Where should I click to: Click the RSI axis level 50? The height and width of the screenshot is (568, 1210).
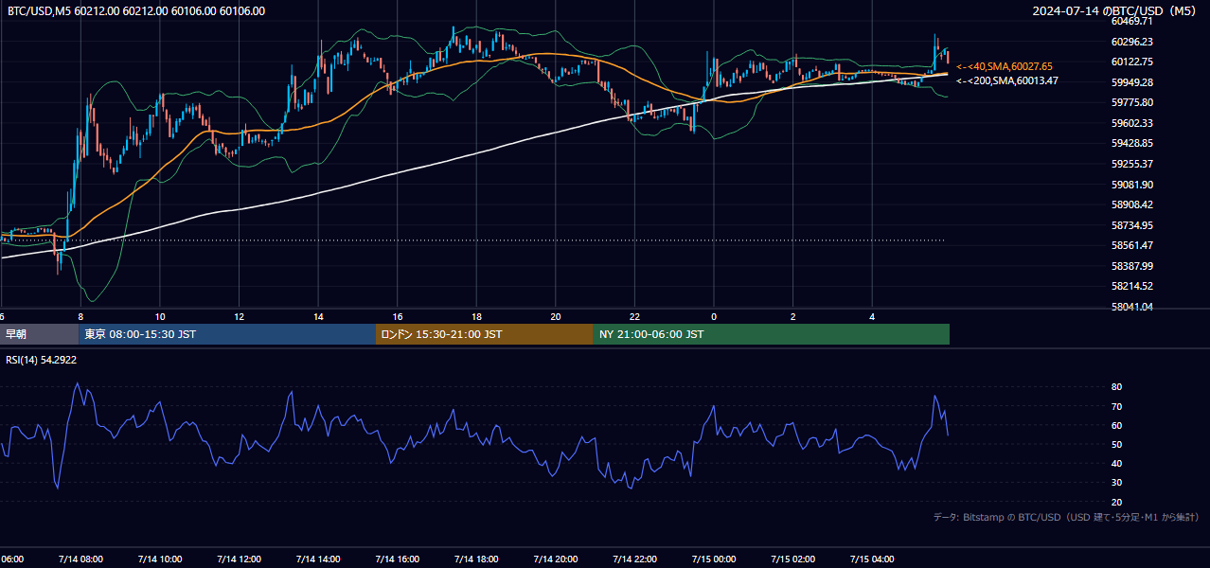[1116, 444]
